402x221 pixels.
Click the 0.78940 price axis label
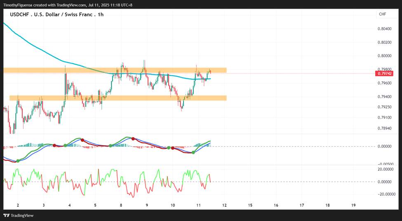point(385,128)
